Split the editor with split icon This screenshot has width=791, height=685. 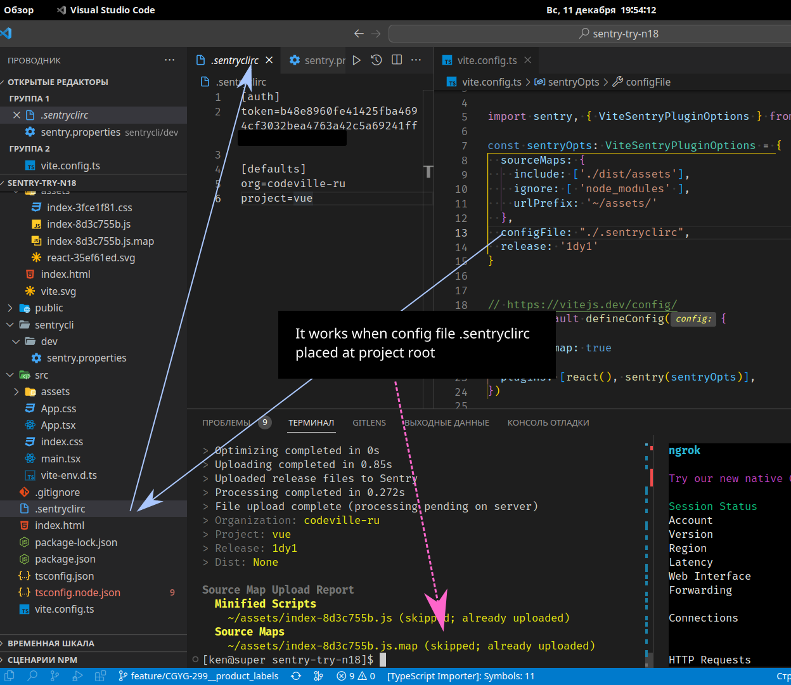(x=397, y=60)
